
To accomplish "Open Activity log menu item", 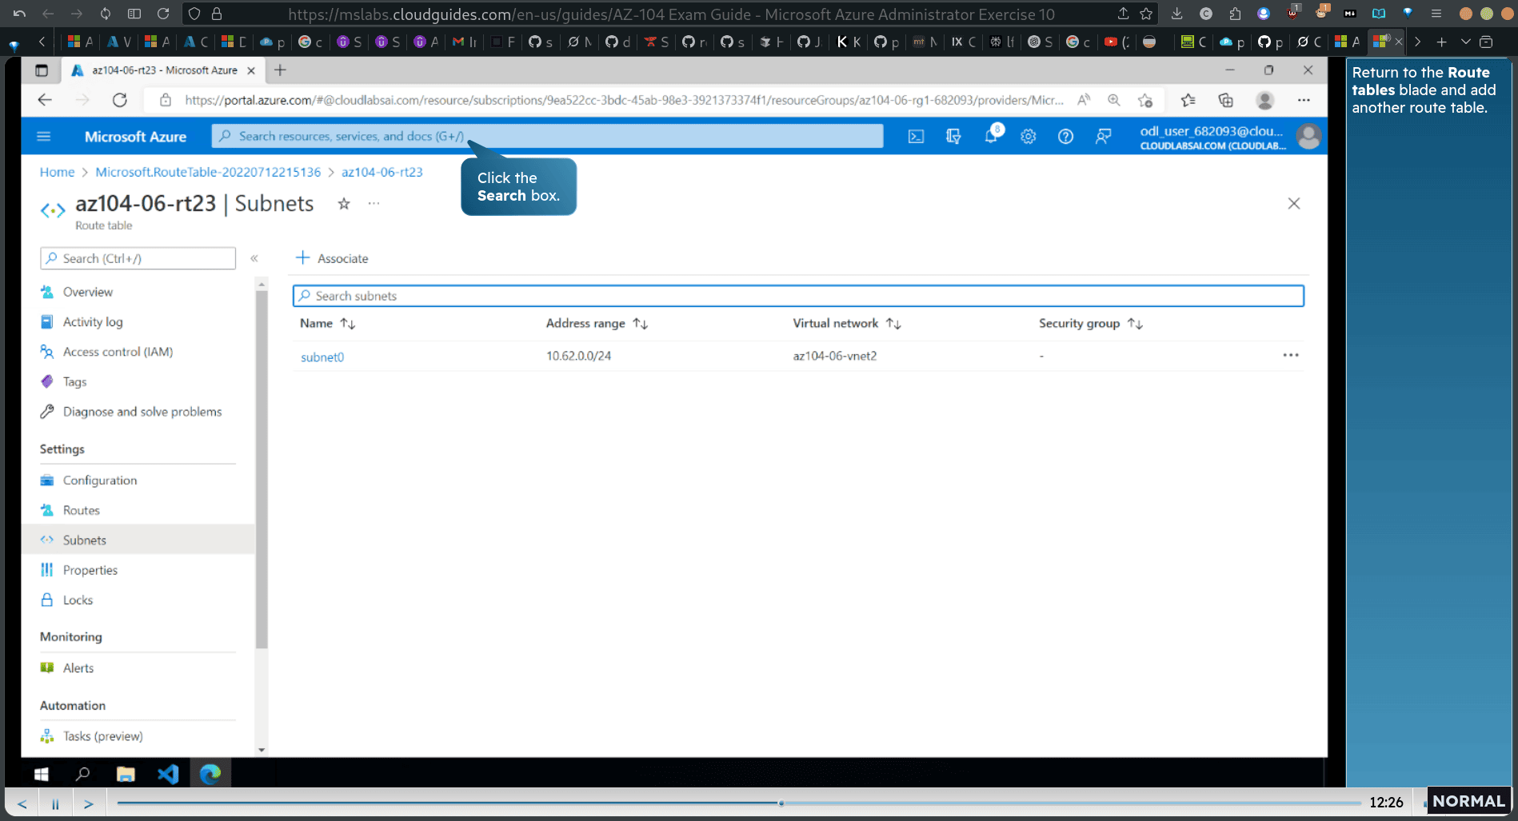I will click(93, 322).
